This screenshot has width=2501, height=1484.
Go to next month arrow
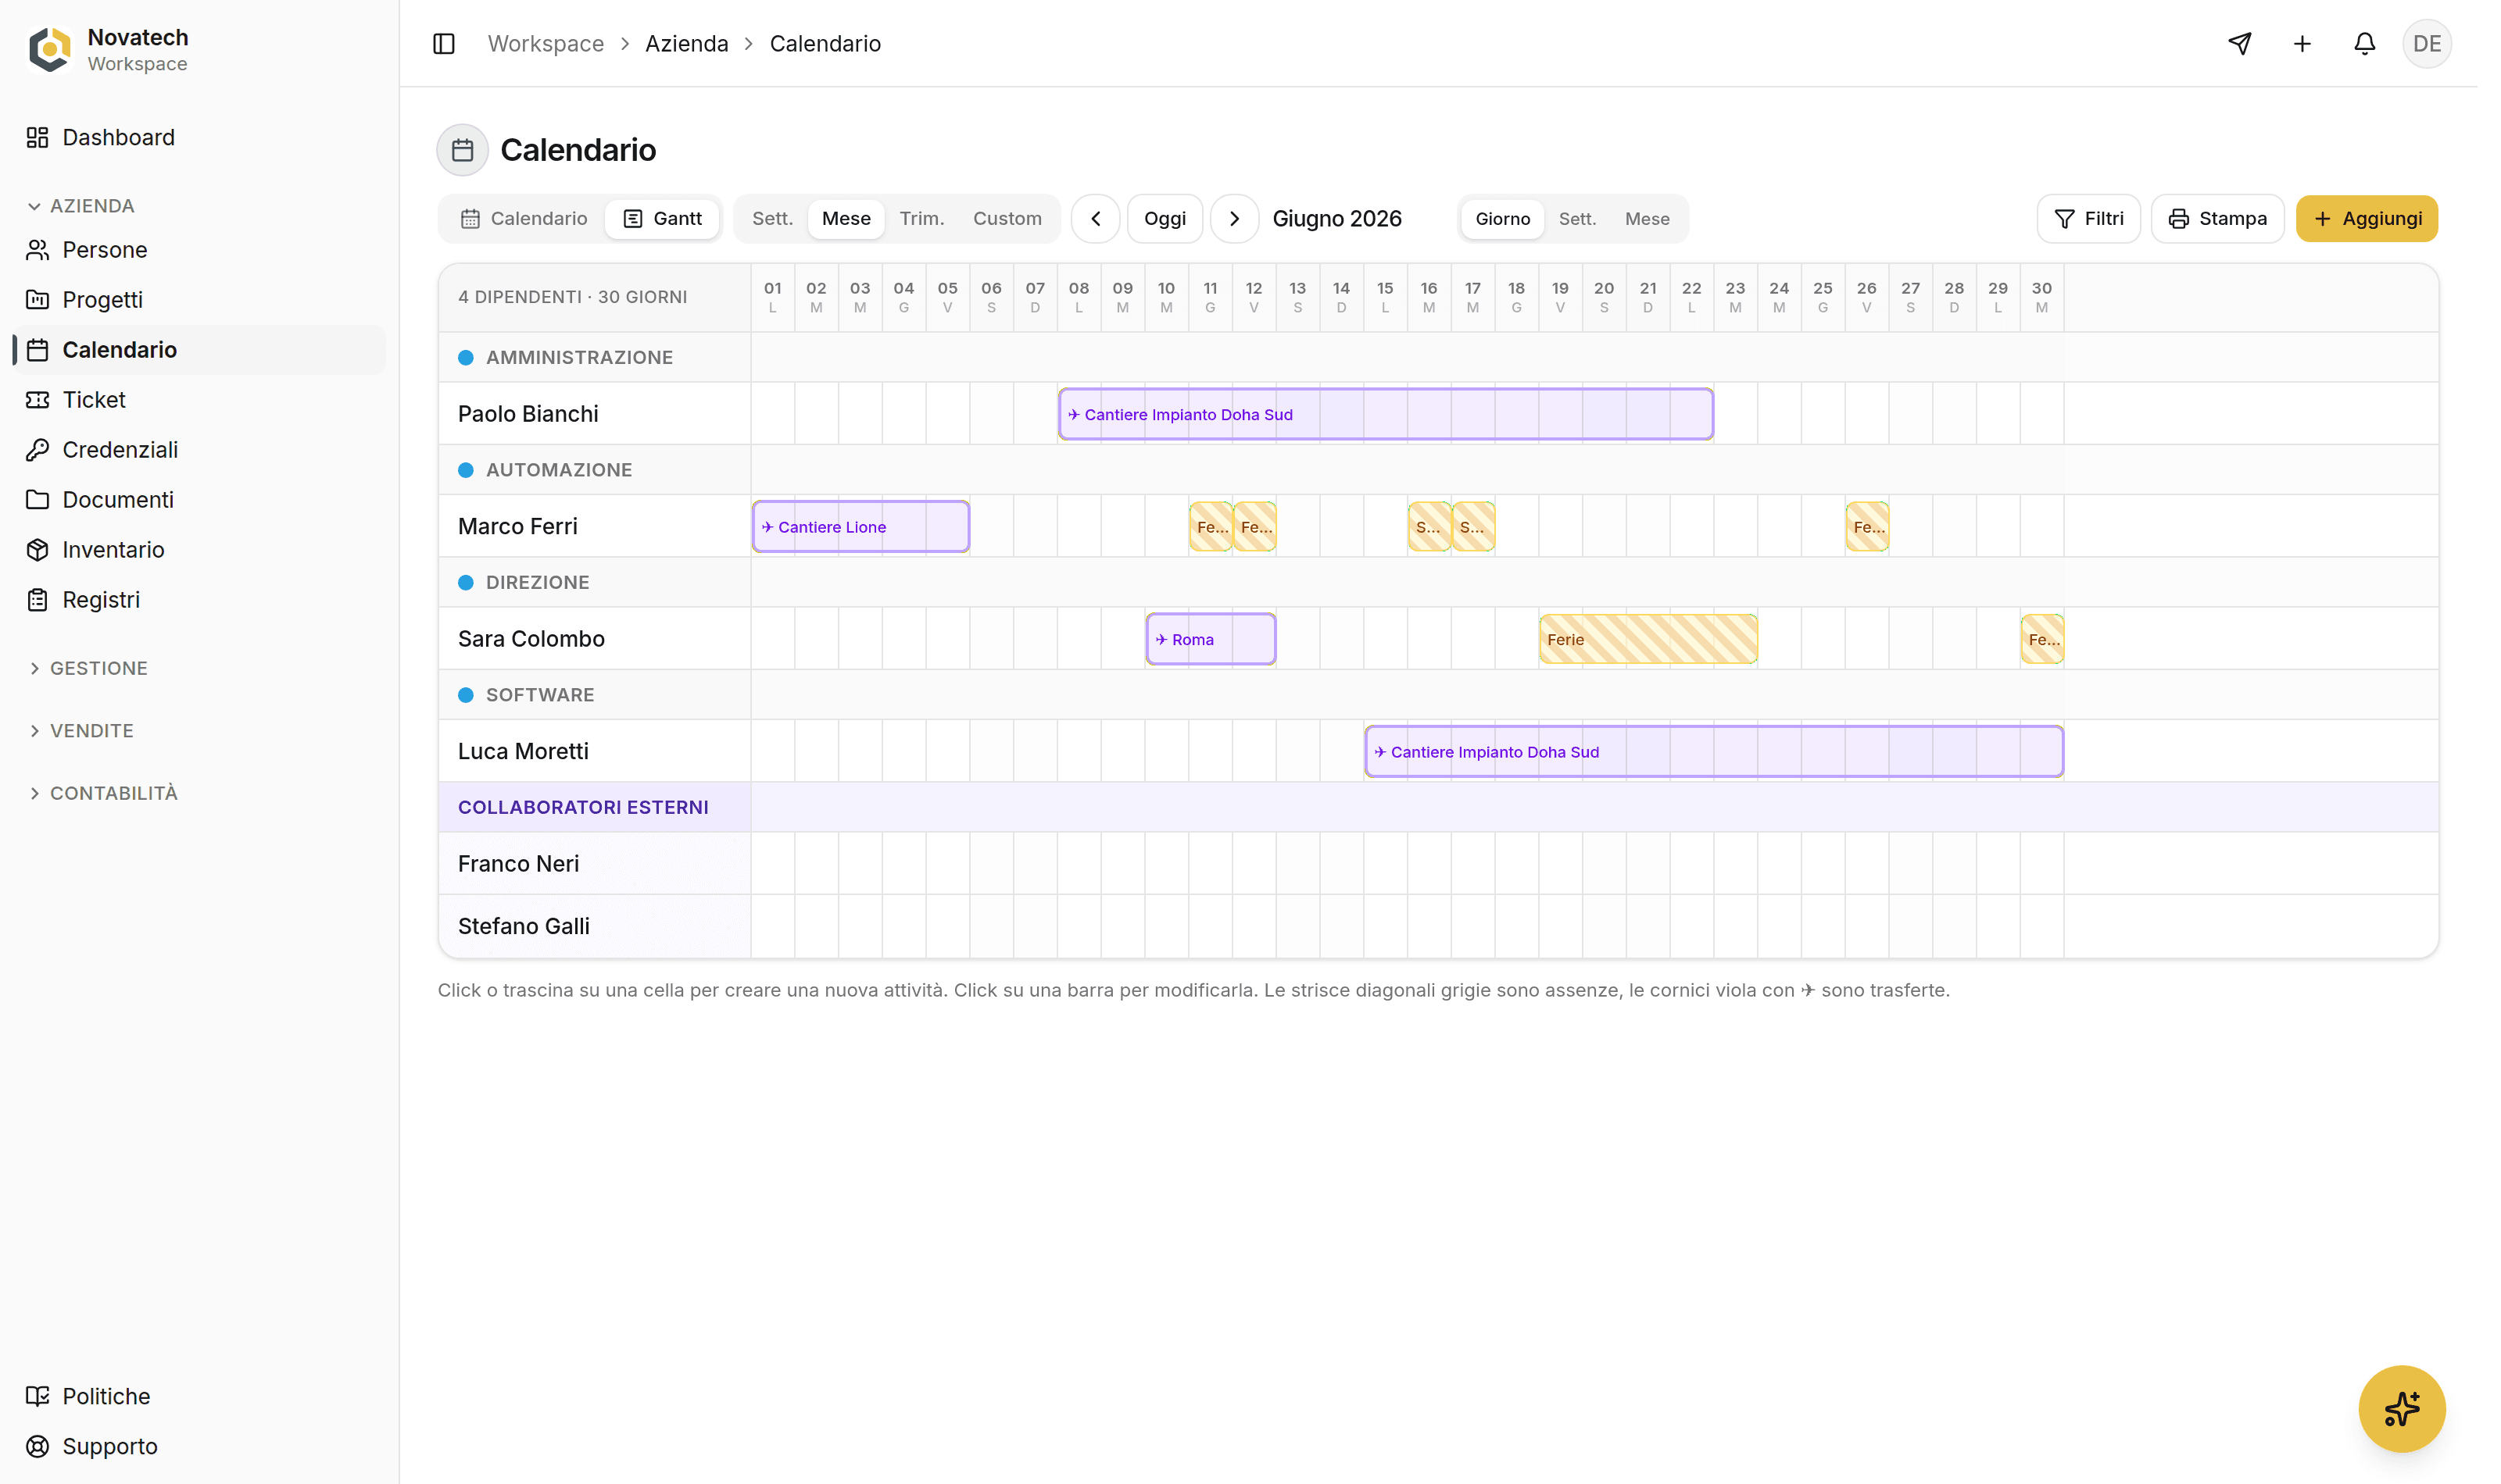coord(1235,219)
